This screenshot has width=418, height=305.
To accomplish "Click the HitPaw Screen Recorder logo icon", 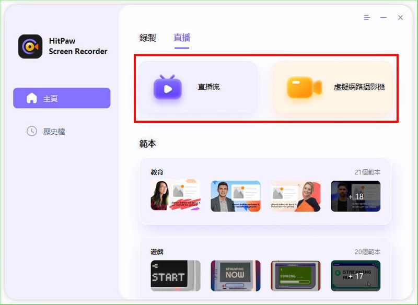I will pos(30,46).
